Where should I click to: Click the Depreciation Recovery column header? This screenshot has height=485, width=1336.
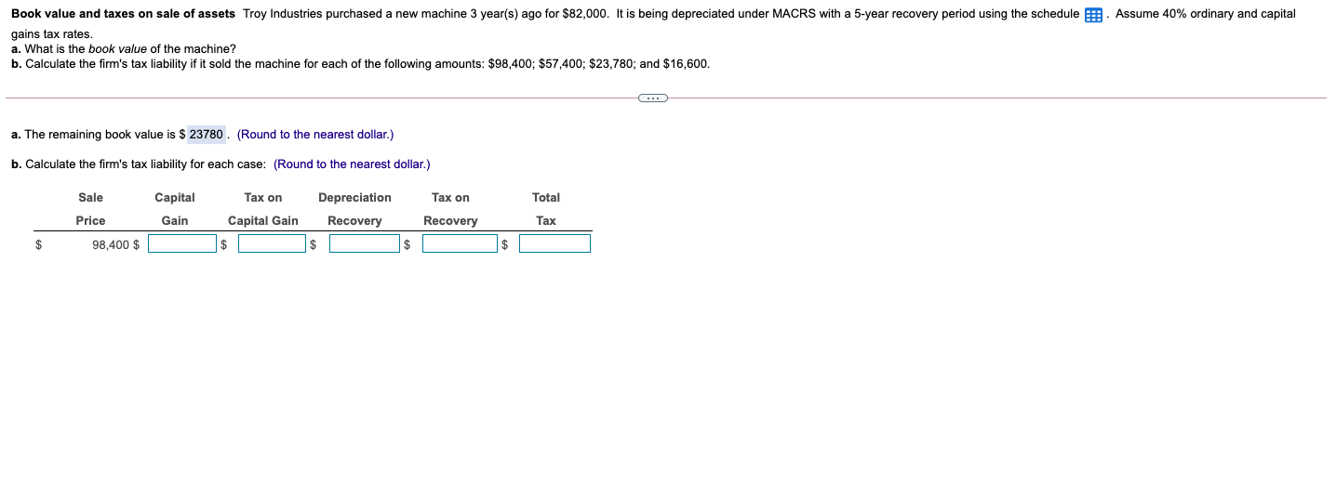354,209
